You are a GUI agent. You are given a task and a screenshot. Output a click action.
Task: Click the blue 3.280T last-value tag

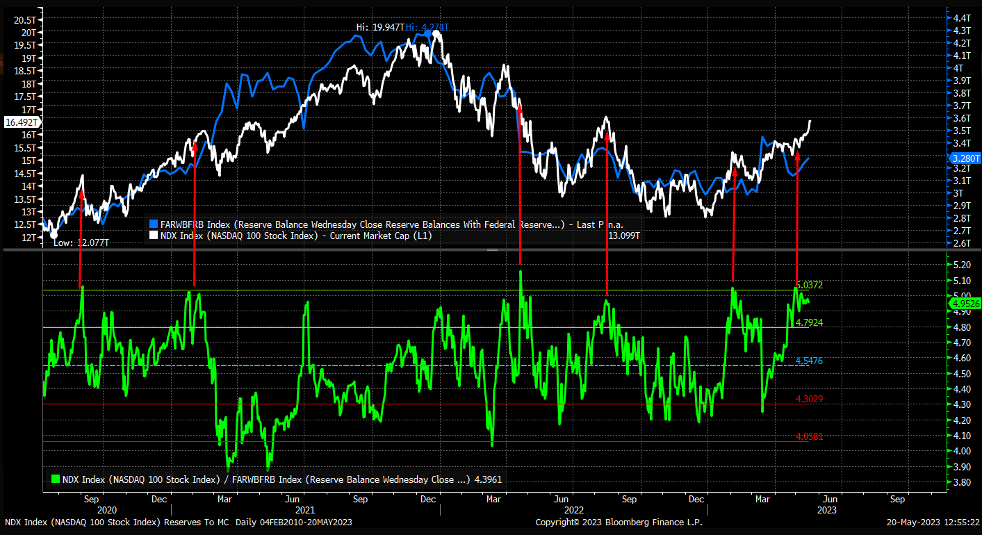point(964,158)
